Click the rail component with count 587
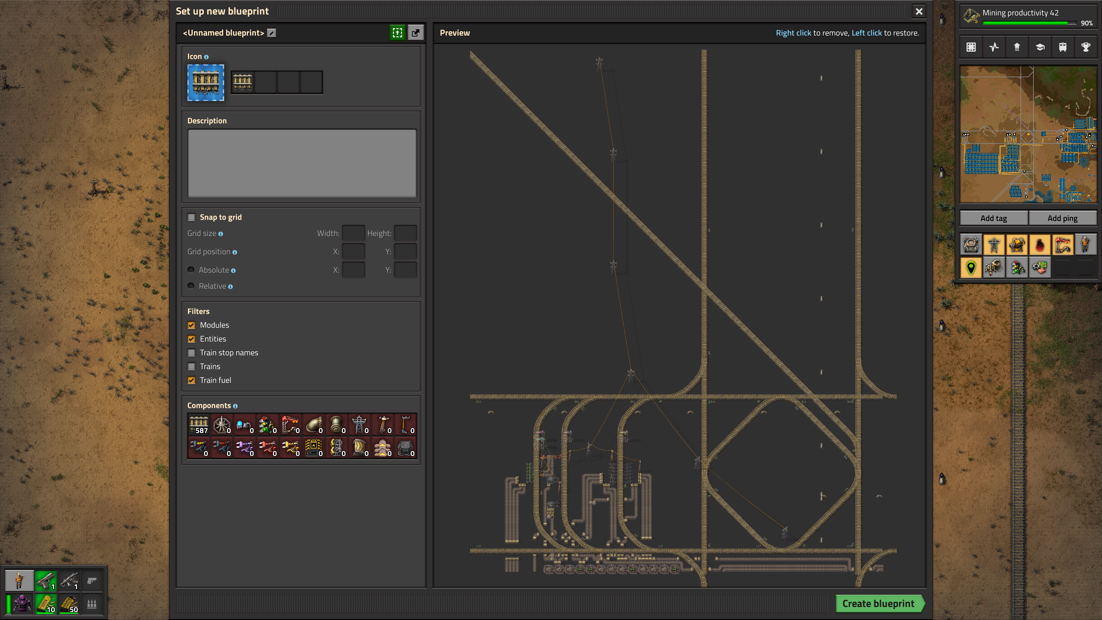 coord(199,425)
